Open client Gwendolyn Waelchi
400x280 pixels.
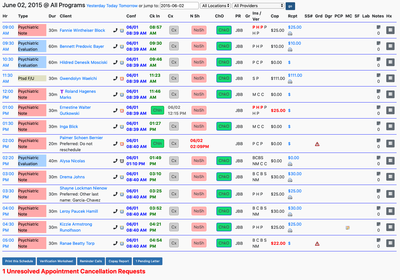click(78, 78)
